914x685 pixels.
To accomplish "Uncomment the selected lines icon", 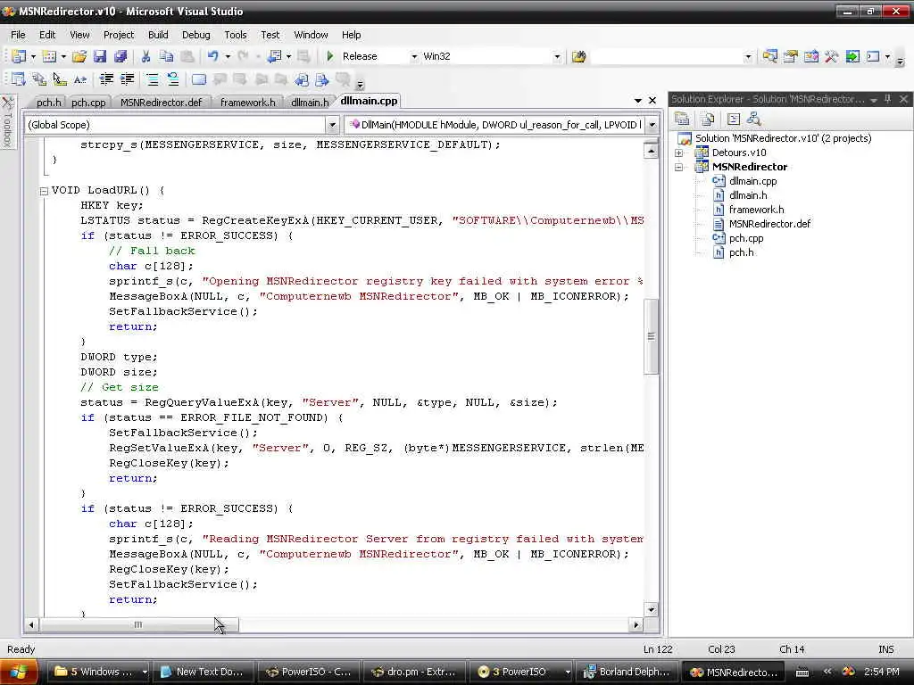I will (172, 79).
